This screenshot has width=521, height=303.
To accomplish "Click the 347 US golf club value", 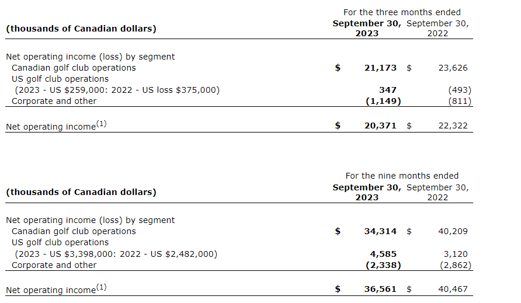I will (x=387, y=90).
